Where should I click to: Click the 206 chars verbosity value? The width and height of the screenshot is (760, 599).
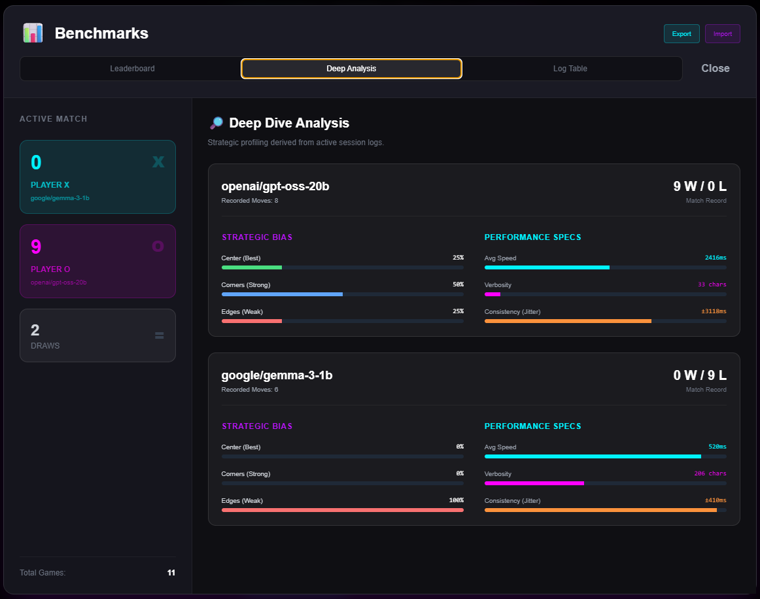point(710,473)
